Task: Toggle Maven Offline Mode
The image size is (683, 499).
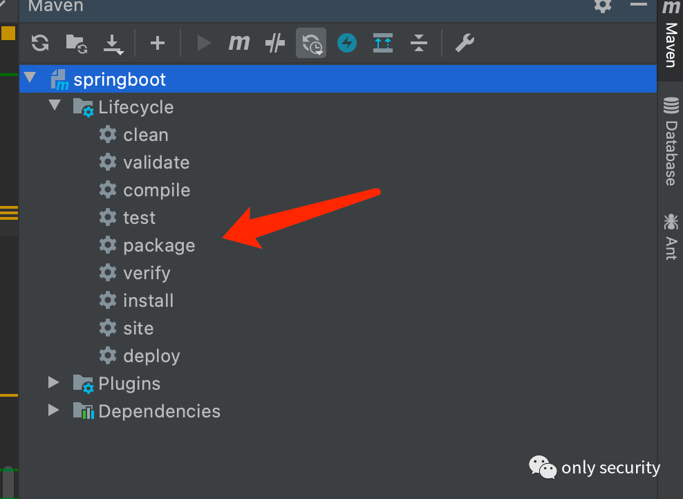Action: click(275, 43)
